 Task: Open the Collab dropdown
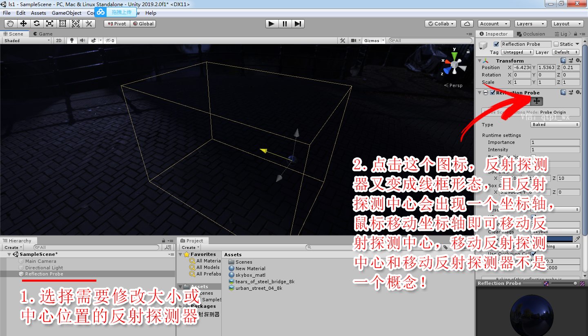(x=441, y=24)
